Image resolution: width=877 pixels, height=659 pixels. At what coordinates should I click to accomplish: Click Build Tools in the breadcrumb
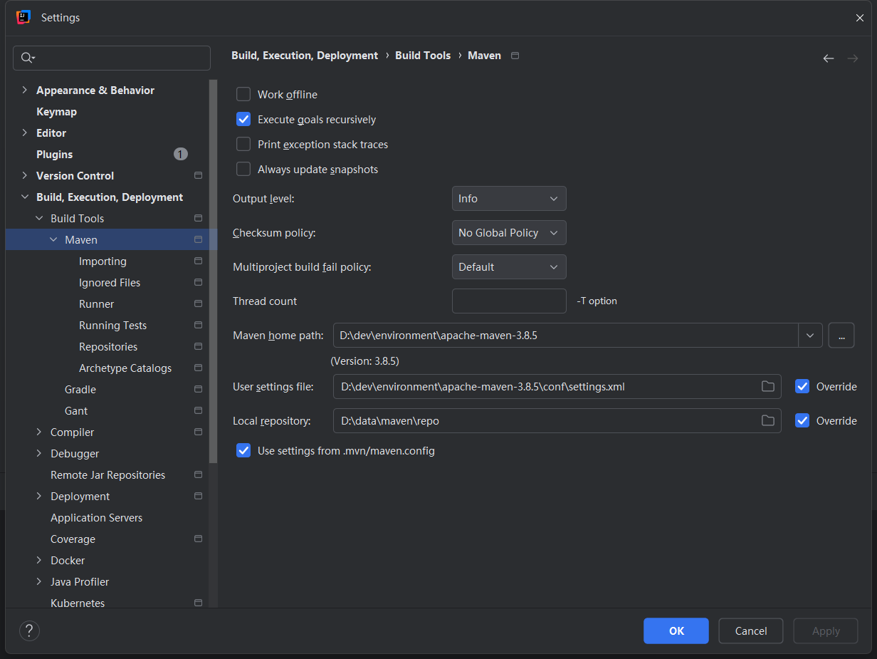[x=423, y=56]
